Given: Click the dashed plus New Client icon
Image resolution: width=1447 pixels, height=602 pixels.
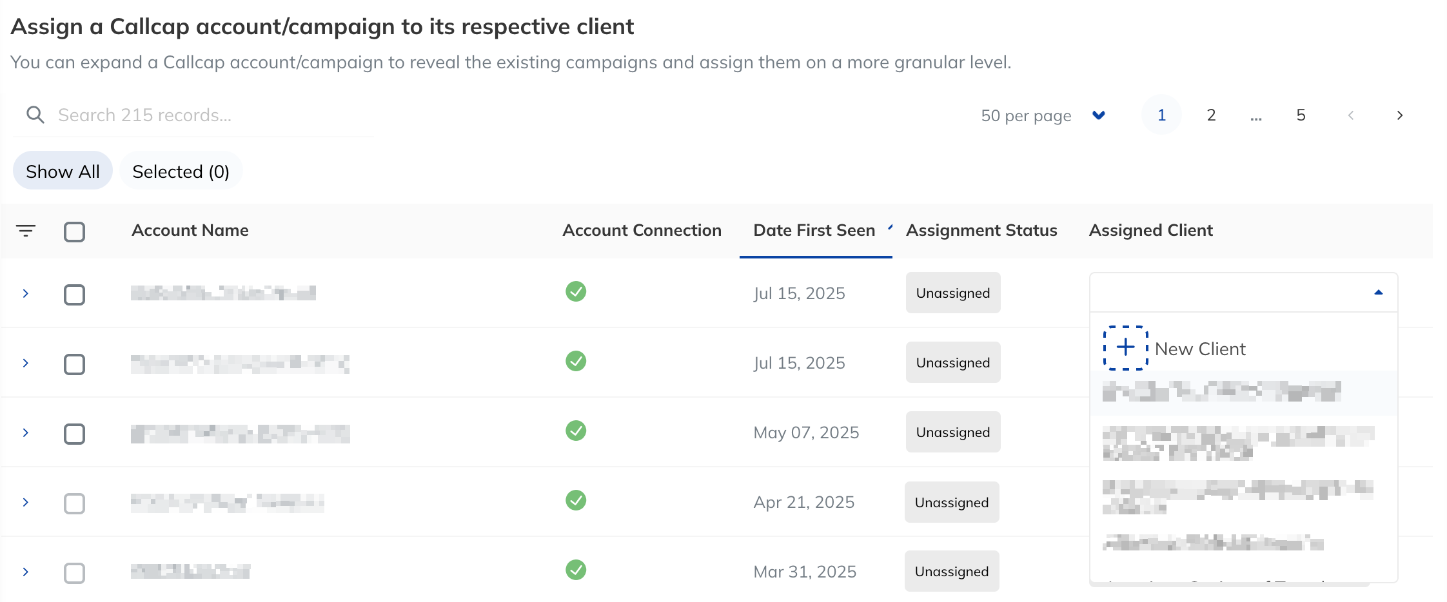Looking at the screenshot, I should [x=1126, y=348].
